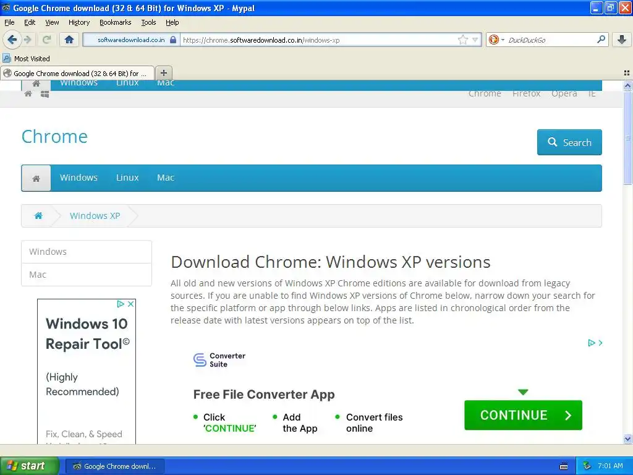Screen dimensions: 633x475
Task: Show site security info via padlock icon
Action: coord(173,40)
